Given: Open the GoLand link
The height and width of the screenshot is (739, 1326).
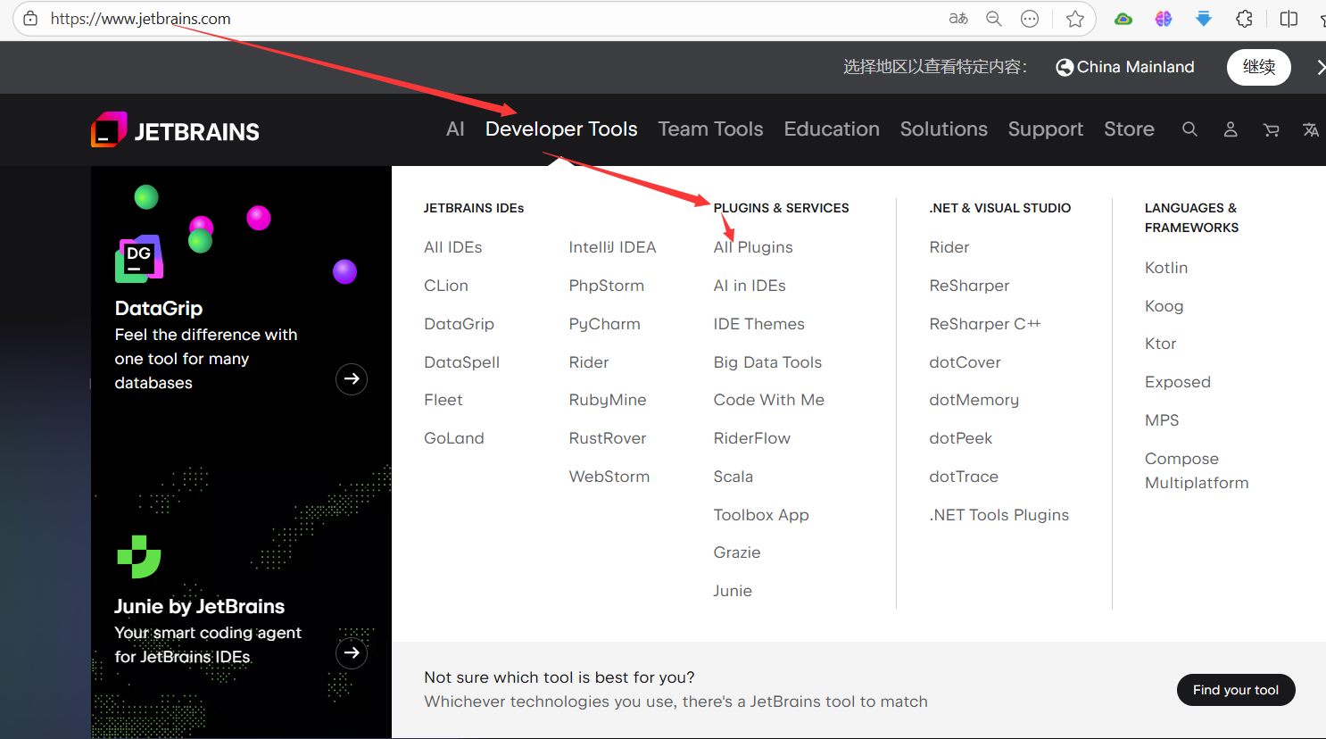Looking at the screenshot, I should click(454, 438).
